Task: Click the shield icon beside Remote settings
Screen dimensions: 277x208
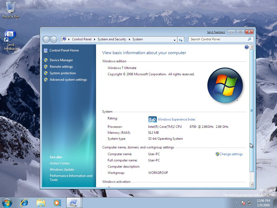Action: tap(45, 67)
